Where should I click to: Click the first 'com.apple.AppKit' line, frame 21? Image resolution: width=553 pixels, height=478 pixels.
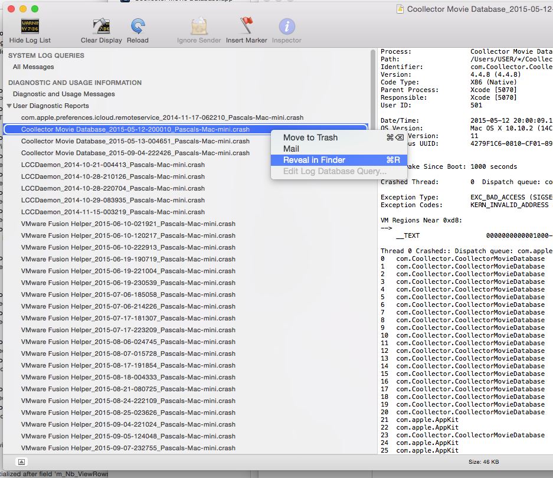click(427, 420)
